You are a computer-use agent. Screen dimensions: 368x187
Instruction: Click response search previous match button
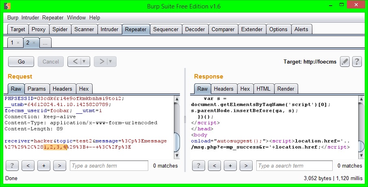[x=214, y=166]
